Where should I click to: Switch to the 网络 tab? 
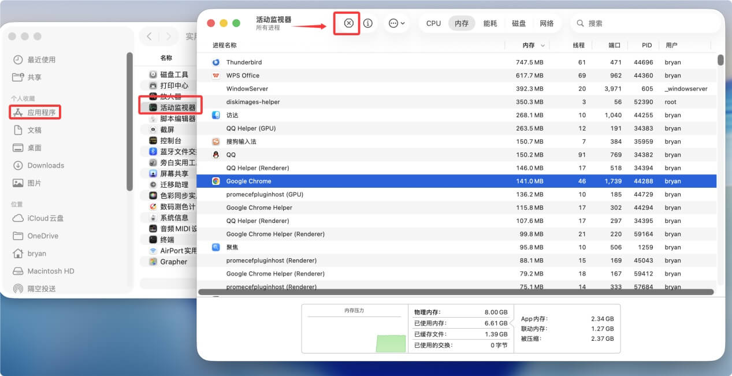pyautogui.click(x=547, y=23)
